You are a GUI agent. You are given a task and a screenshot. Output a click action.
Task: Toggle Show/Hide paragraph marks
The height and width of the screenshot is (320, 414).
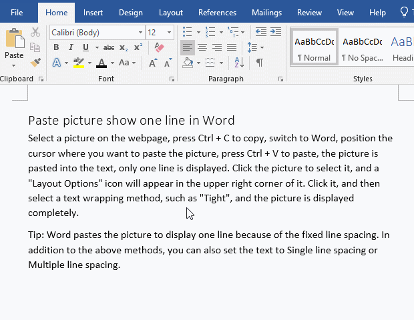(x=260, y=63)
